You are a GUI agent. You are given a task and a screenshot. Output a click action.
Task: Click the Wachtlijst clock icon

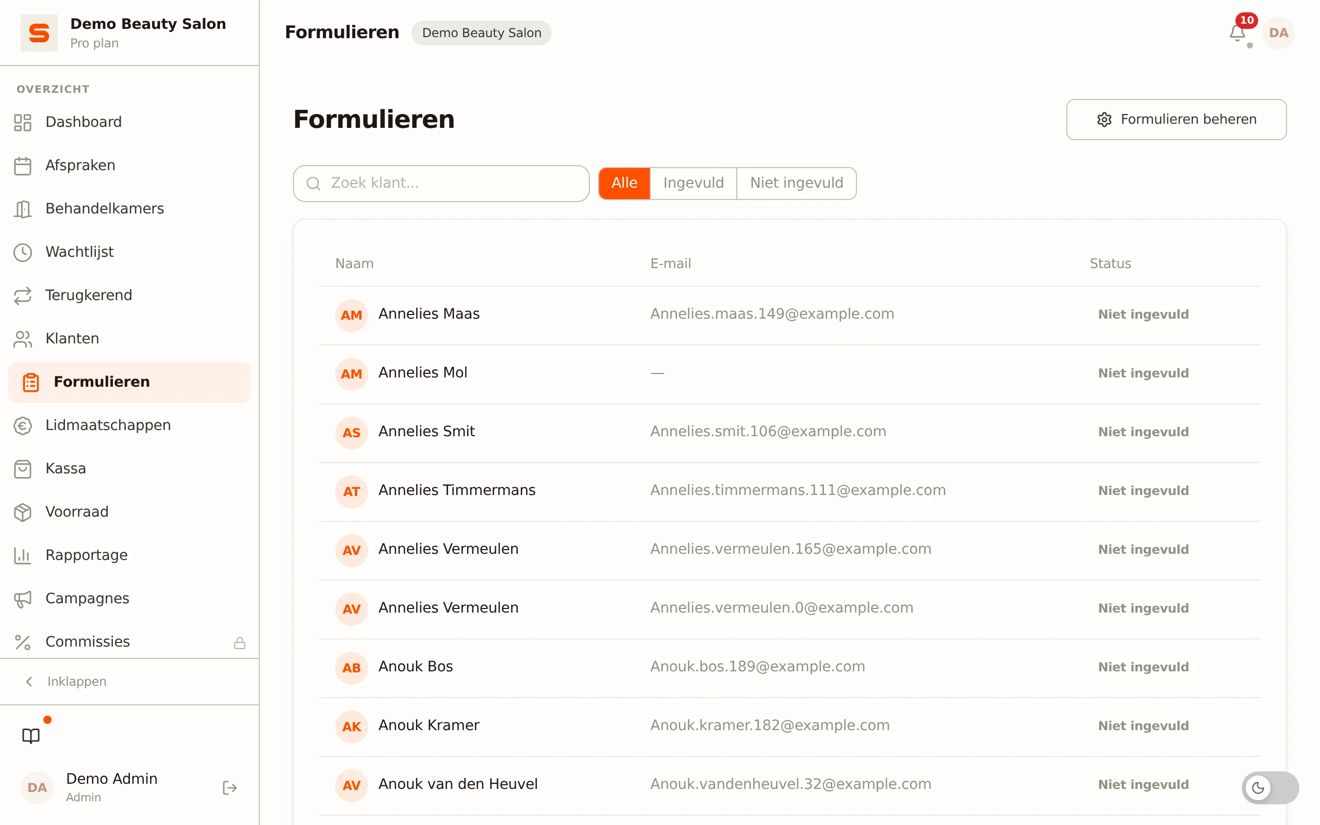tap(22, 252)
